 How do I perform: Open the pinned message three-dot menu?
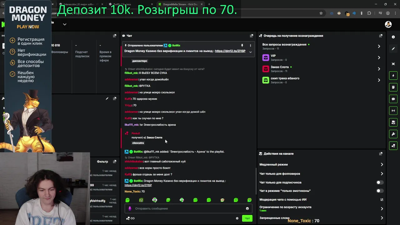(x=250, y=46)
